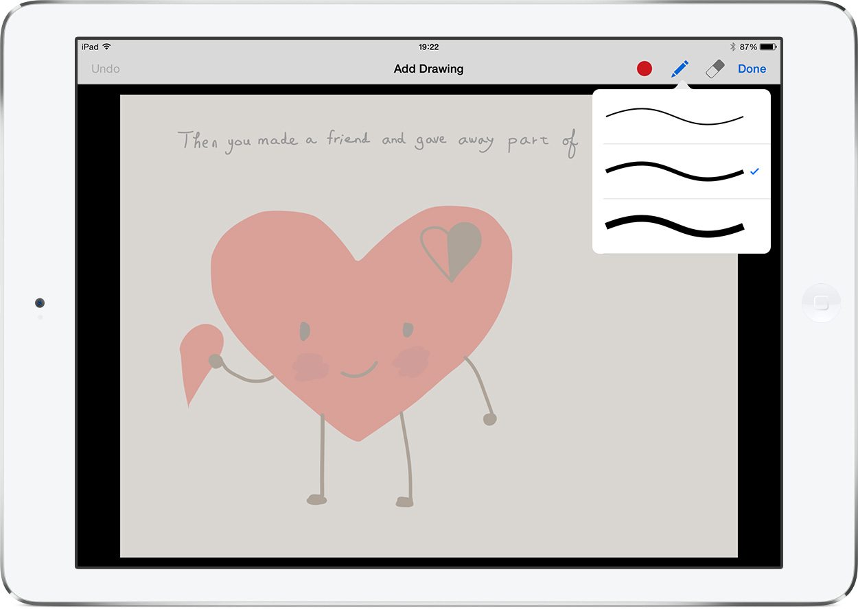Tap the Add Drawing title text
The image size is (858, 609).
(x=429, y=69)
